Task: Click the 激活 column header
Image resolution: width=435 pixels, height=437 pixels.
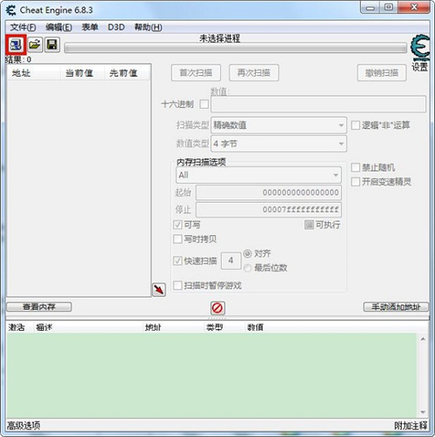Action: (x=17, y=327)
